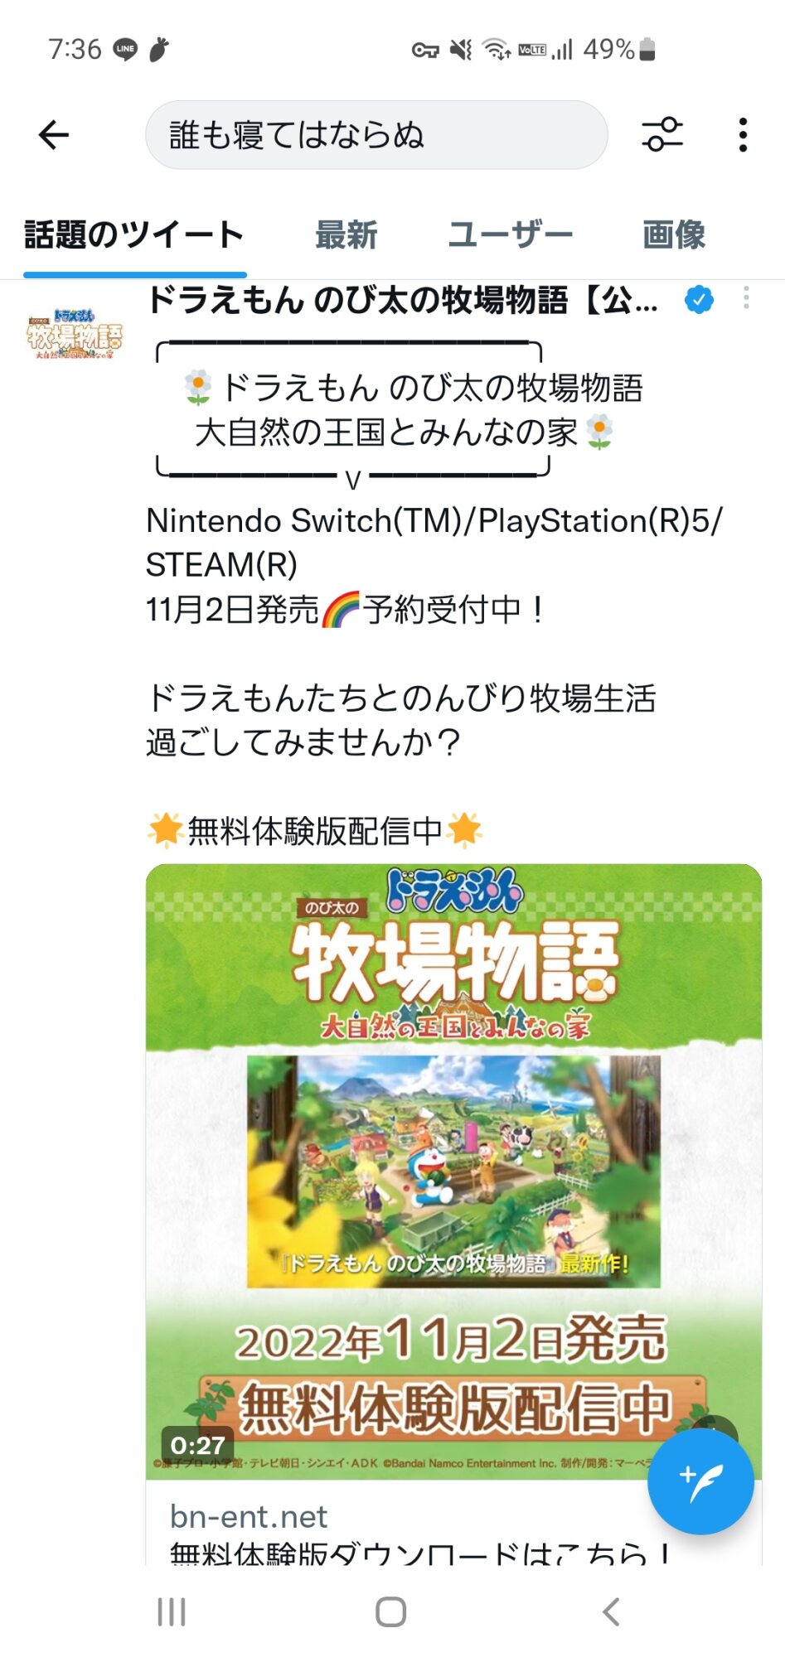Tap the Android back navigation chevron
This screenshot has height=1657, width=785.
click(x=611, y=1611)
